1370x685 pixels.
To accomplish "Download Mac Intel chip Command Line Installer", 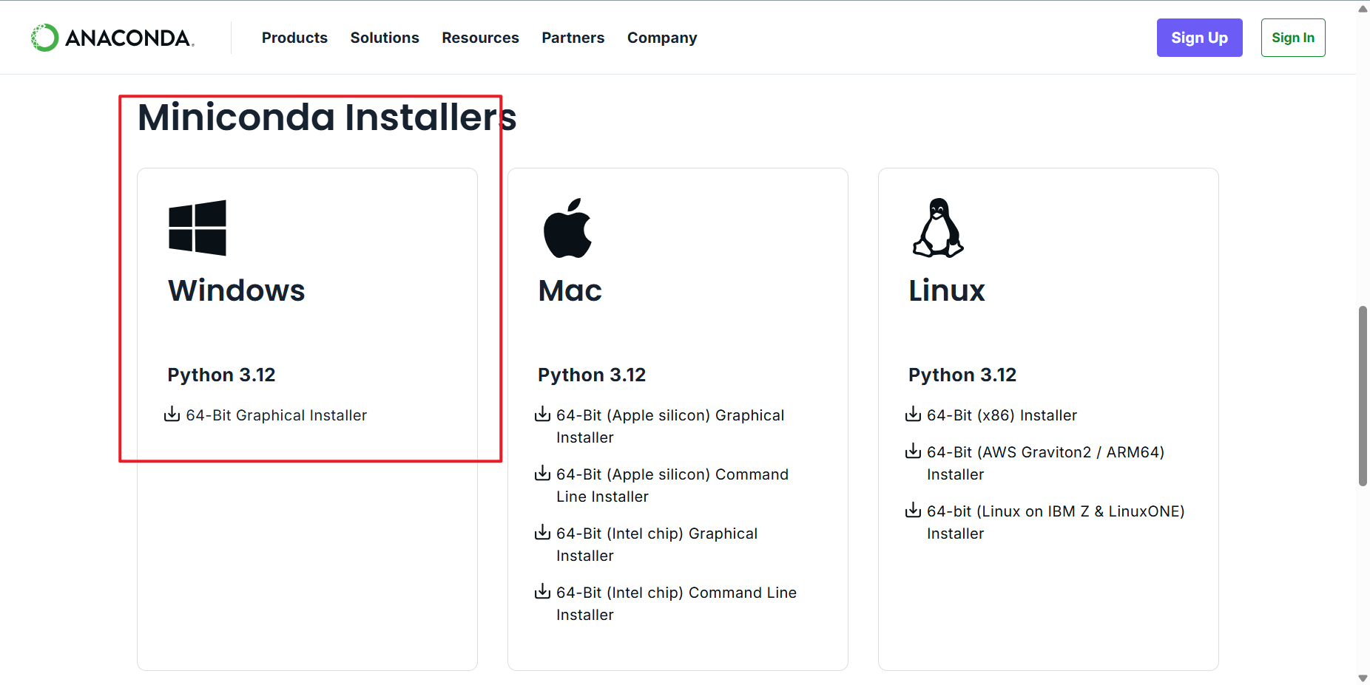I will 676,604.
